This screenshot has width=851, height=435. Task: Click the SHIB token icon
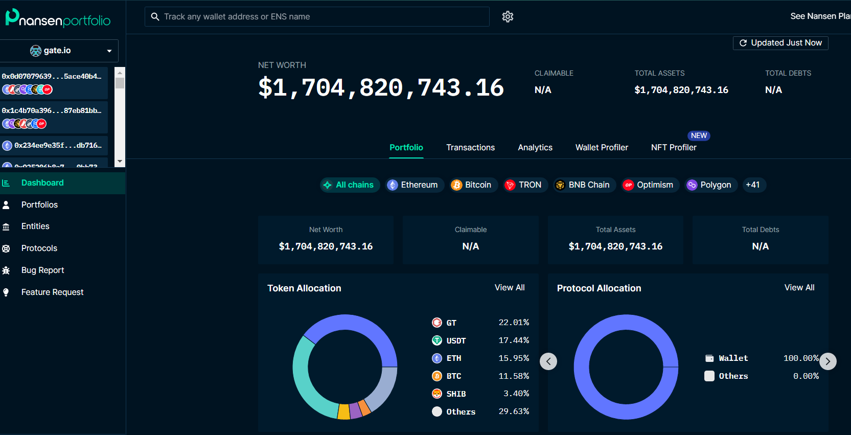pyautogui.click(x=437, y=394)
